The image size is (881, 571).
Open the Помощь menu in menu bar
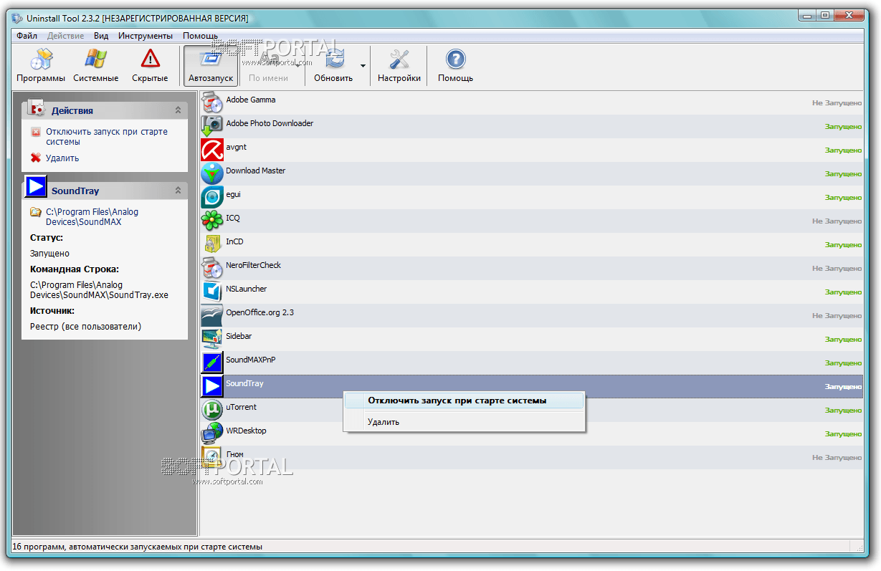(x=200, y=36)
